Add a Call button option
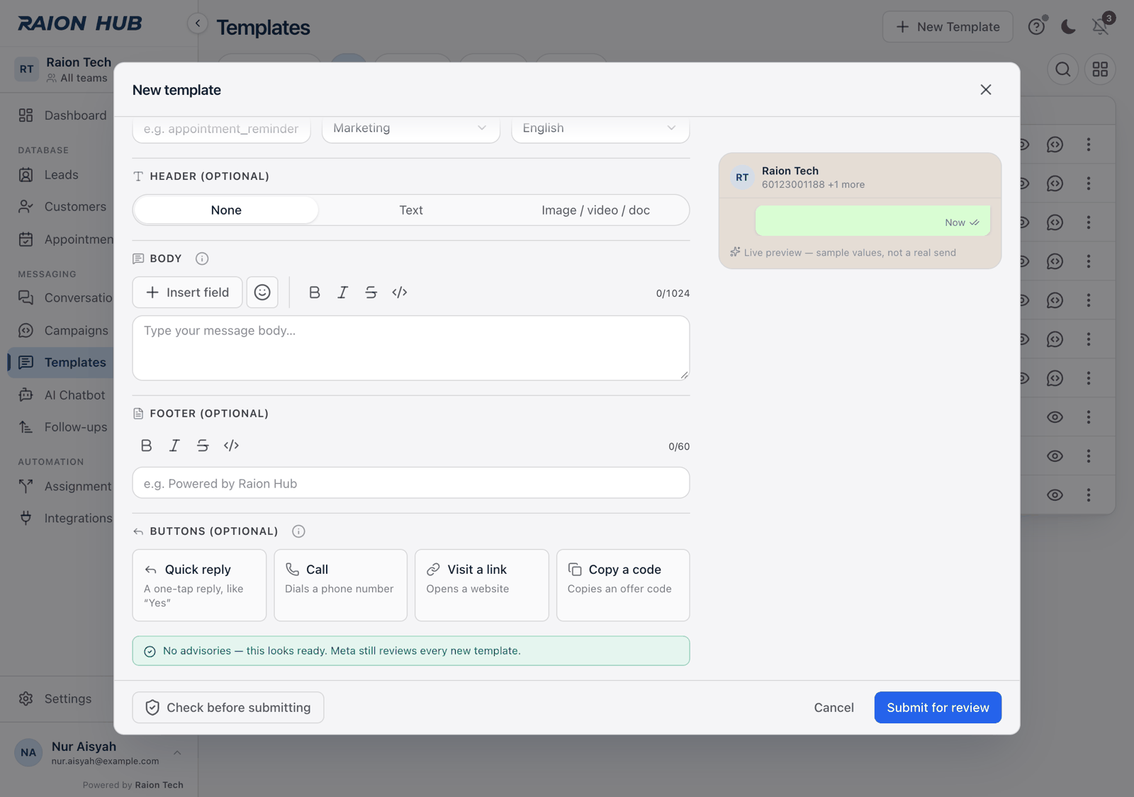The image size is (1134, 797). pos(340,585)
